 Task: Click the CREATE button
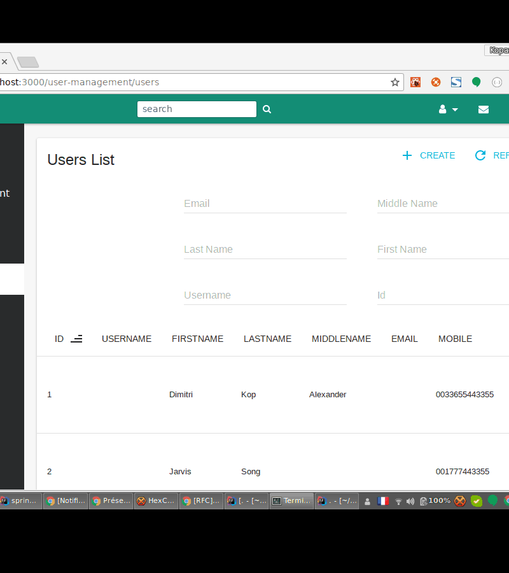coord(438,155)
